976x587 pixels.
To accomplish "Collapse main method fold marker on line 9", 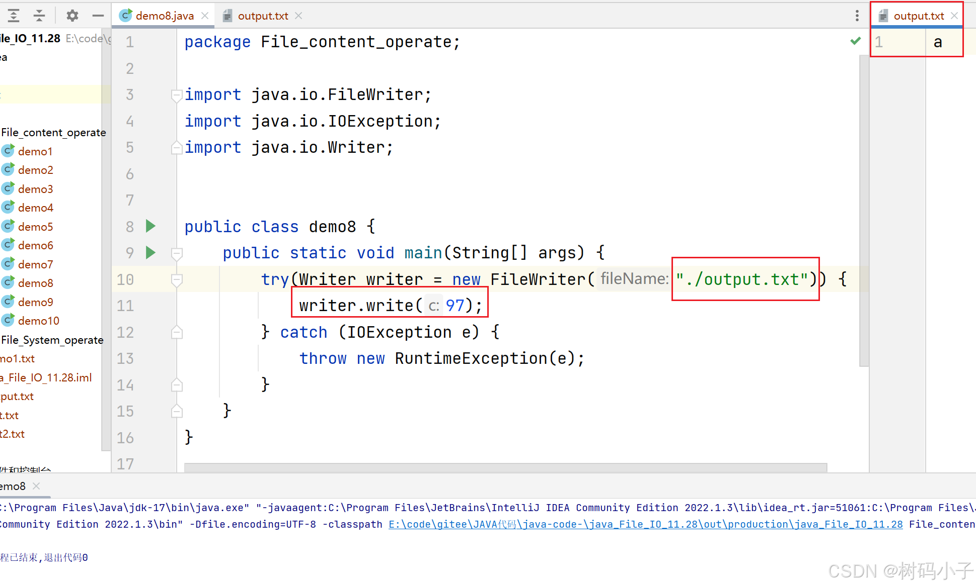I will tap(176, 253).
